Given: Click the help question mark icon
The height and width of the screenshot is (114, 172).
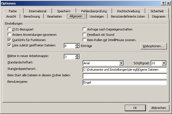Looking at the screenshot, I should pyautogui.click(x=163, y=3).
